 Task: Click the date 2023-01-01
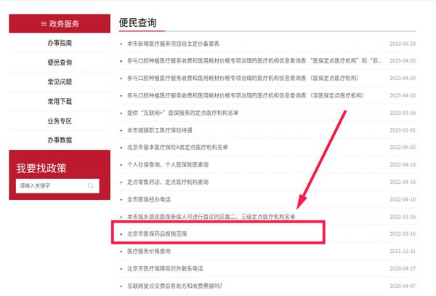click(403, 130)
